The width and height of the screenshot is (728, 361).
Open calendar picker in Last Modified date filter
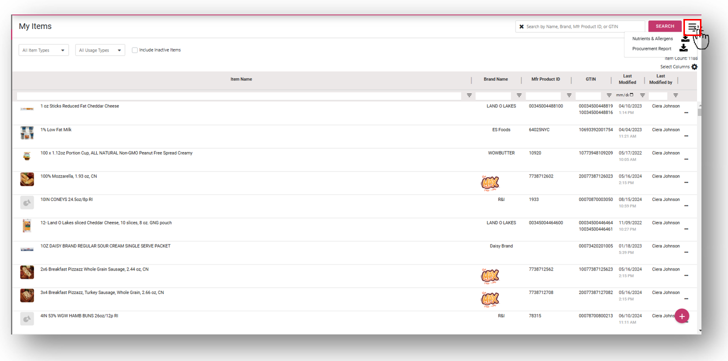[x=631, y=95]
